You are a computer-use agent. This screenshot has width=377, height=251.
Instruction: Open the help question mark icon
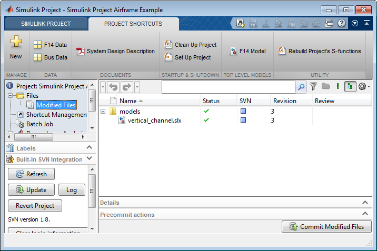tap(341, 23)
